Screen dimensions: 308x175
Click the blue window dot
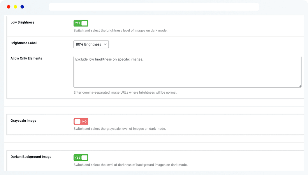22,7
